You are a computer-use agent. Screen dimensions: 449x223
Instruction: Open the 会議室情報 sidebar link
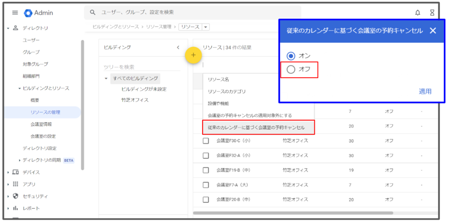pos(41,124)
